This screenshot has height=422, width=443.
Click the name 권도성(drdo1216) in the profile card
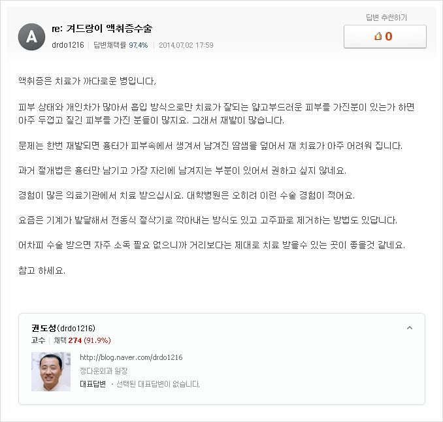click(x=63, y=328)
